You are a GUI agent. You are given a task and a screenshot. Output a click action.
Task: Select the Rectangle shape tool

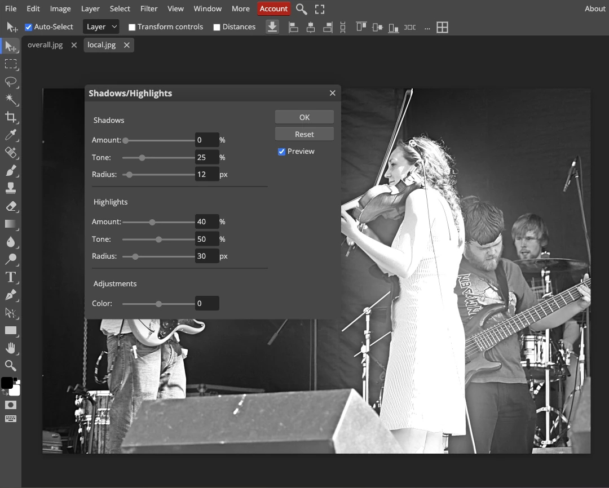[11, 331]
